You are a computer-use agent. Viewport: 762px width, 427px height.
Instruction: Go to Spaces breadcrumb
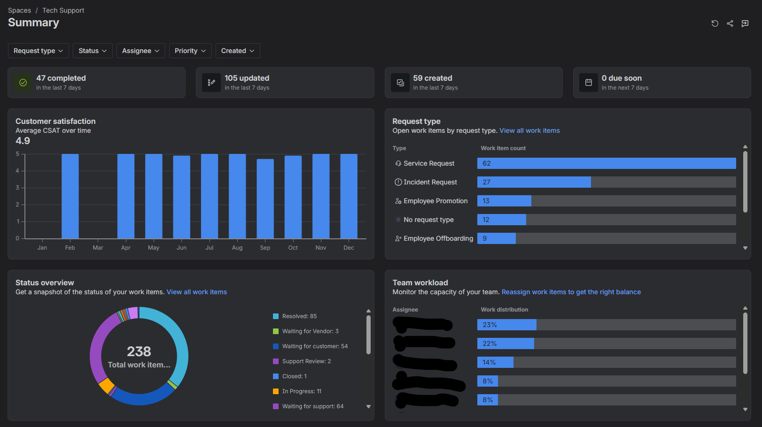click(x=19, y=10)
